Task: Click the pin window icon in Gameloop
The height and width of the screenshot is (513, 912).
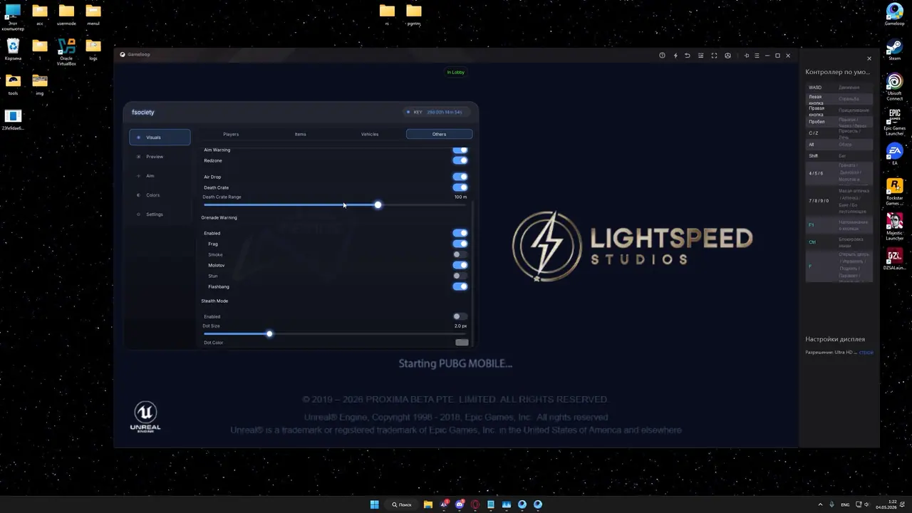Action: pos(747,56)
